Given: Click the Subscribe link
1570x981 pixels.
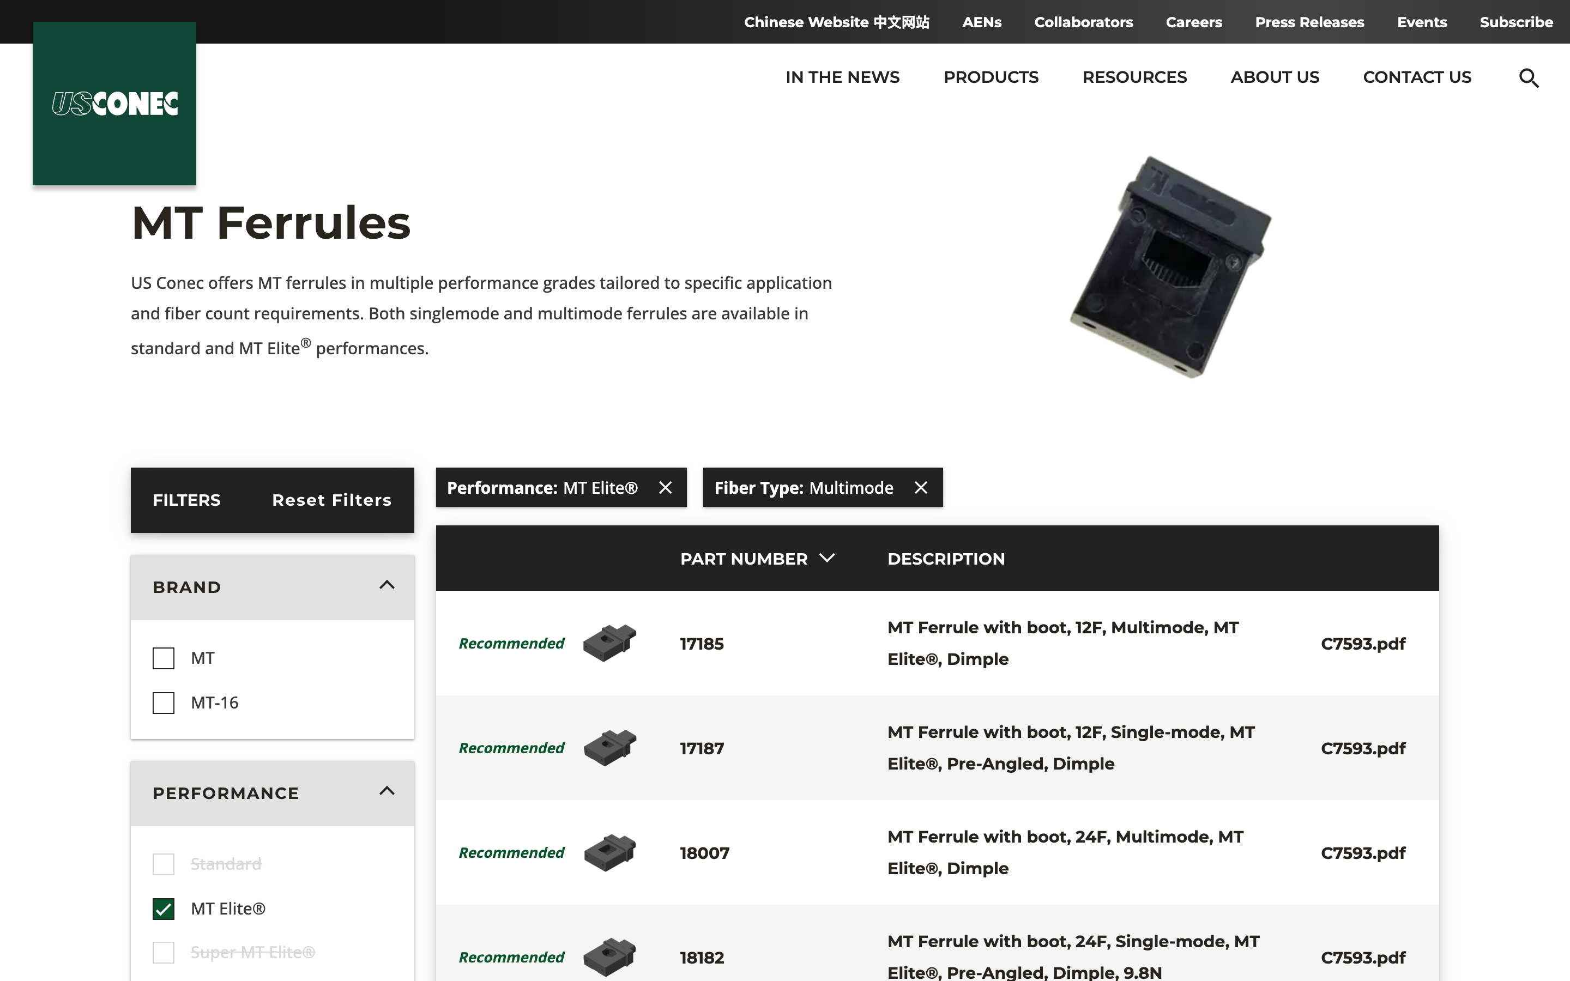Looking at the screenshot, I should (1516, 22).
